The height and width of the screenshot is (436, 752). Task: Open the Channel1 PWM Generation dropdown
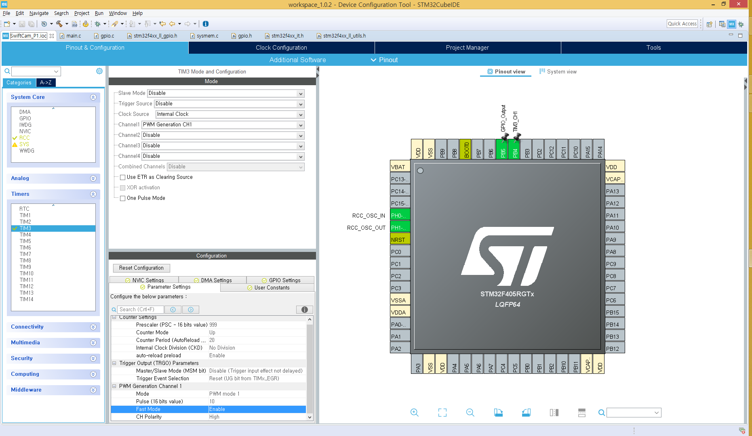[223, 125]
